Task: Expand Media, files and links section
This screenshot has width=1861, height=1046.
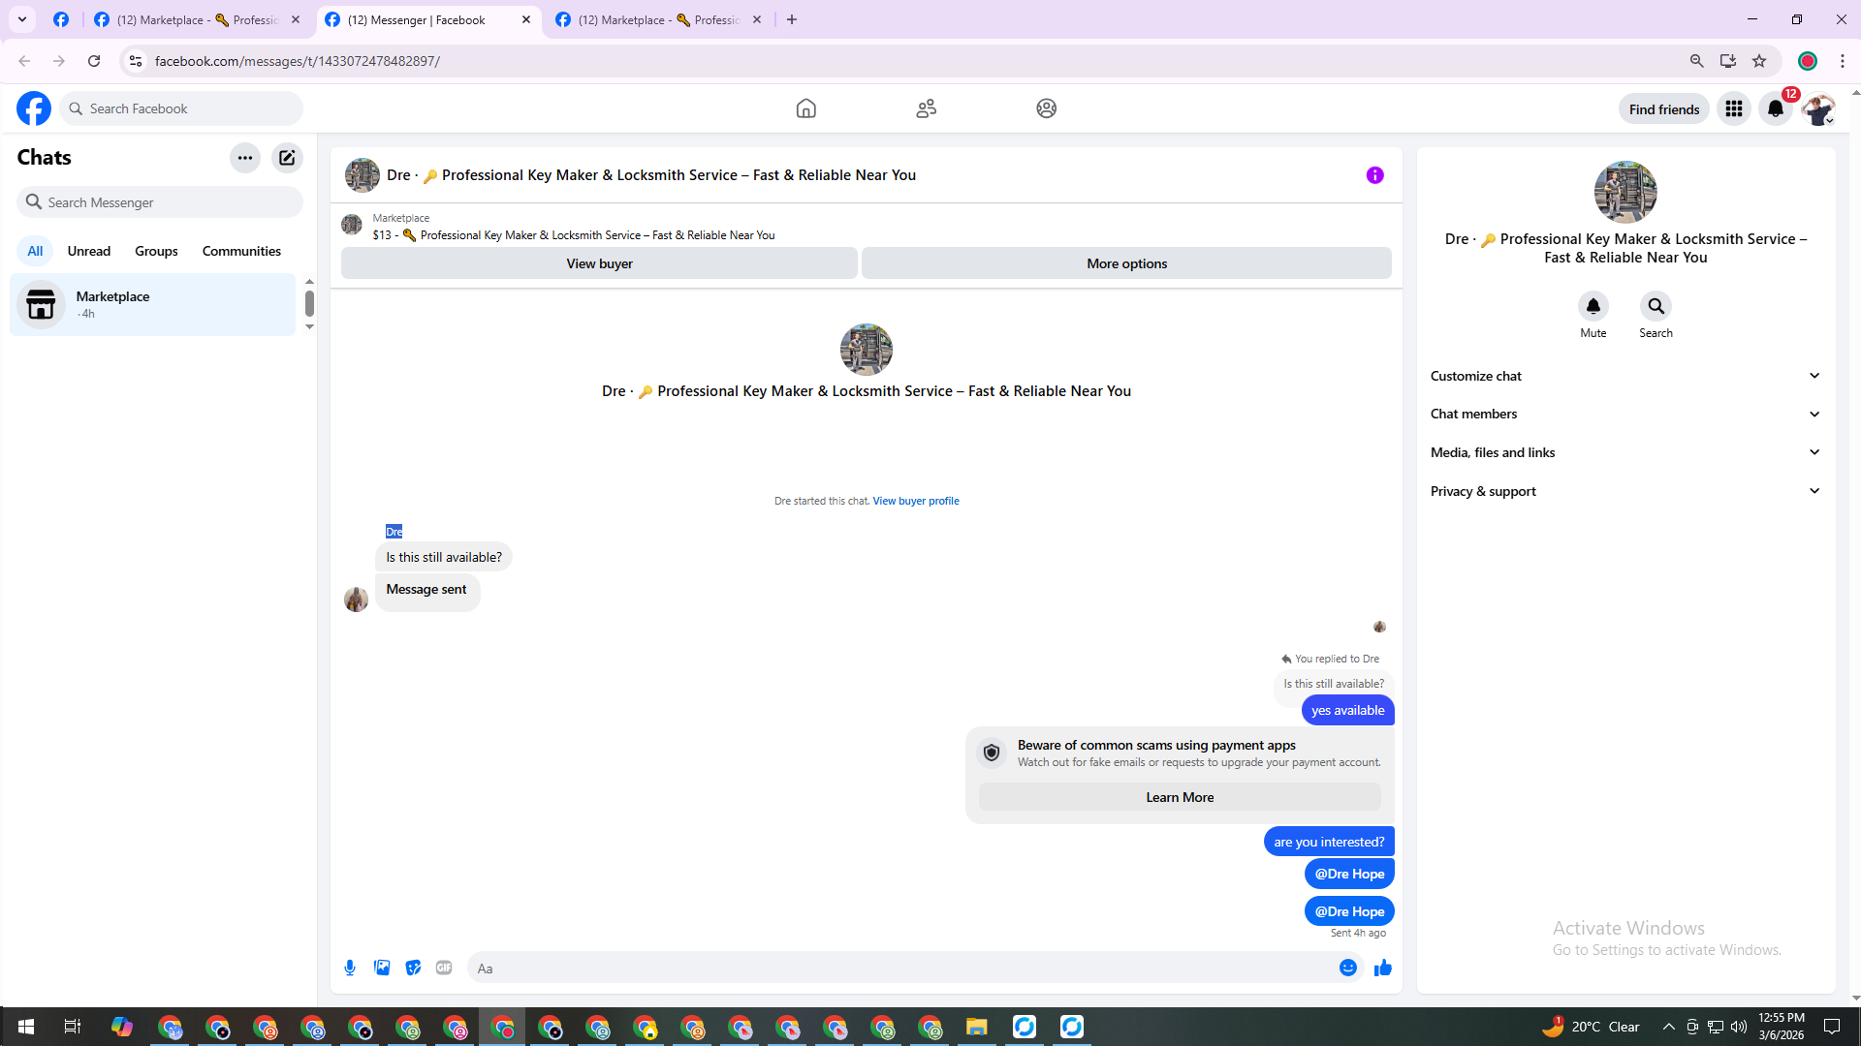Action: [x=1624, y=452]
